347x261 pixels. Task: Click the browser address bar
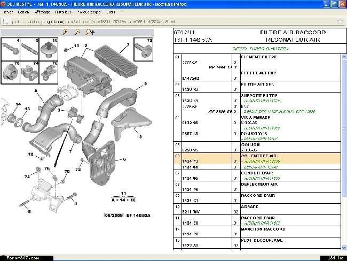click(x=107, y=21)
